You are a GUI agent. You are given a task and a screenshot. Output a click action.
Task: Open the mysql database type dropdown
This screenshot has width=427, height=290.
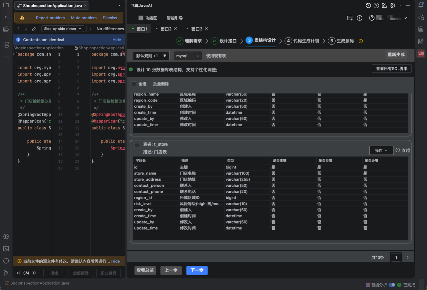[188, 56]
